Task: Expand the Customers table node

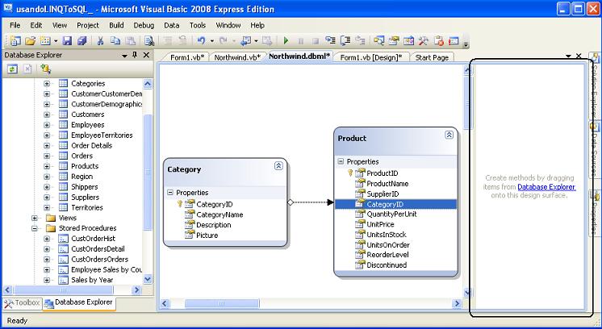Action: (47, 115)
